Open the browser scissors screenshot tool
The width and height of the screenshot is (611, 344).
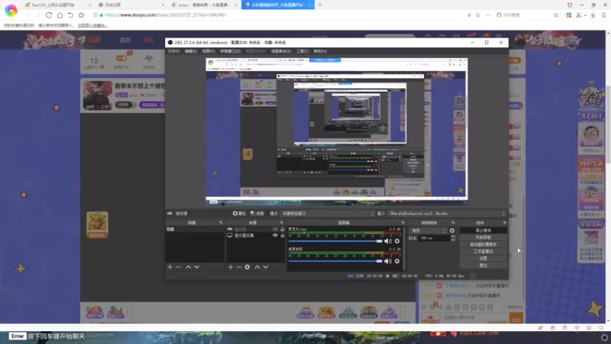579,15
